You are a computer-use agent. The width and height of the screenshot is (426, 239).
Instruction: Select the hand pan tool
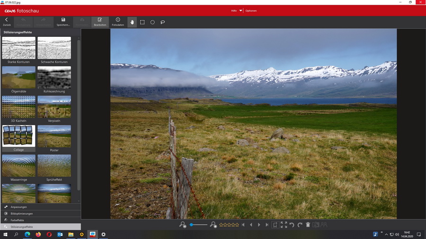click(x=132, y=22)
